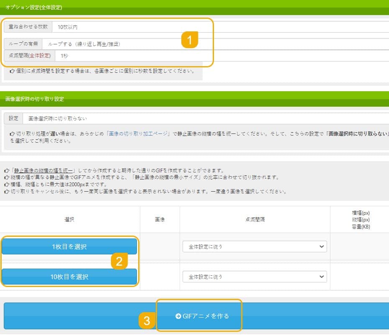Open the 設定 dropdown showing 画像選択時に切り取らない
The height and width of the screenshot is (336, 389).
tap(205, 118)
